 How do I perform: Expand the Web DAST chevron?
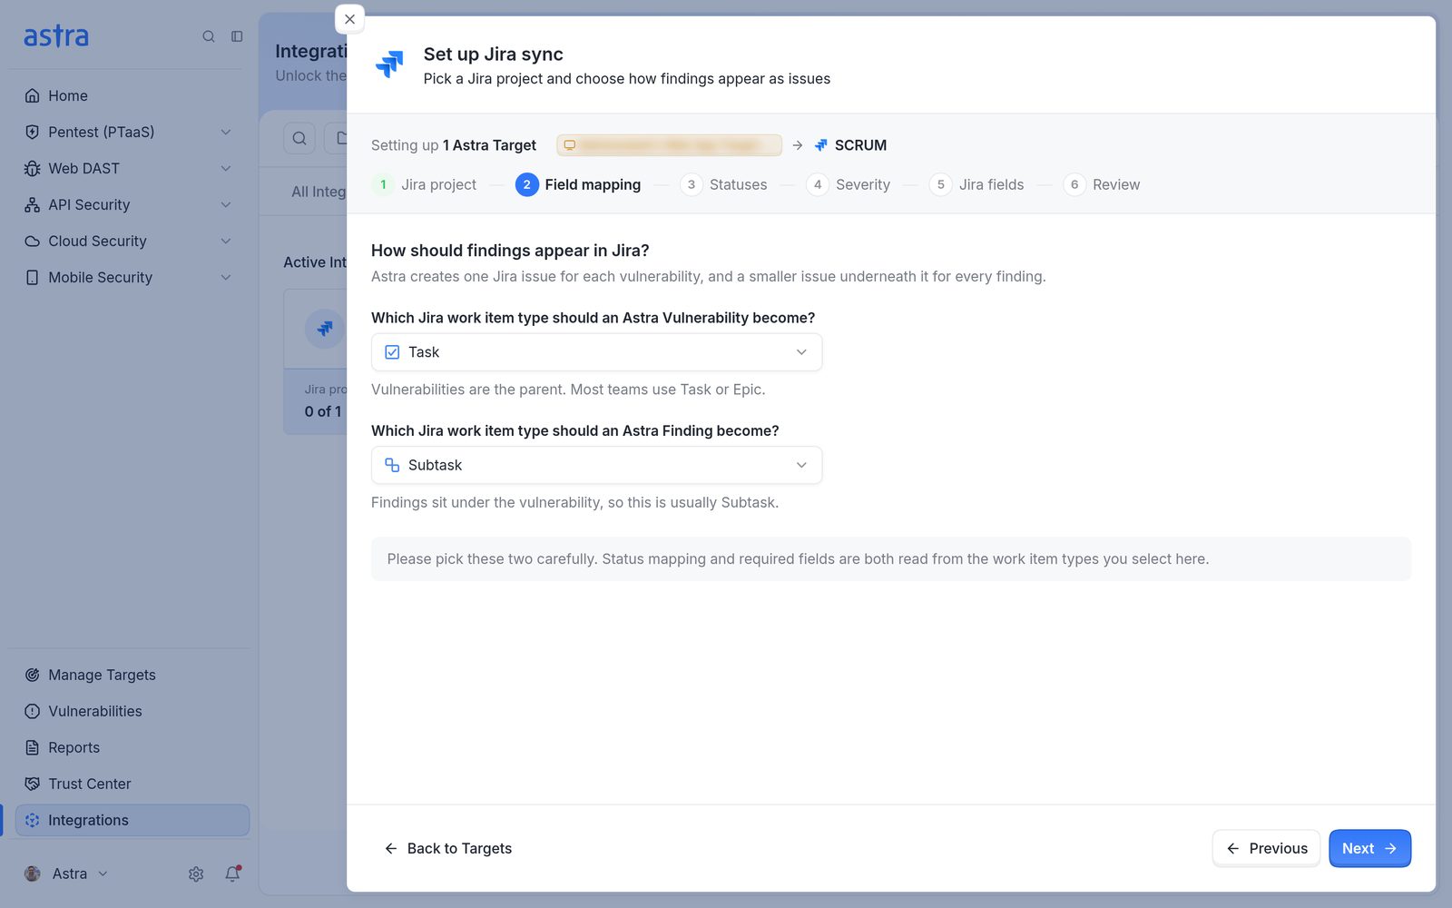pos(226,168)
